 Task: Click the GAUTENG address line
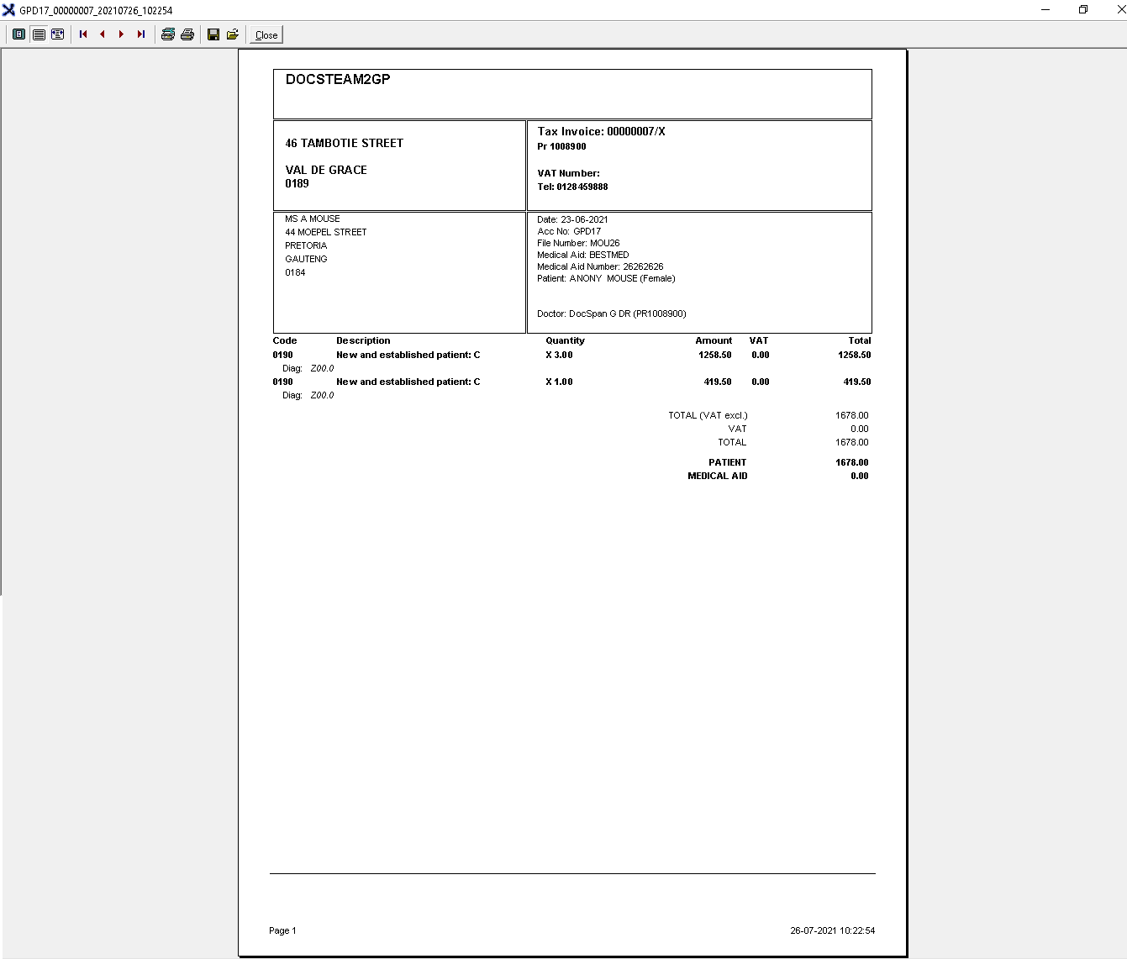tap(306, 259)
